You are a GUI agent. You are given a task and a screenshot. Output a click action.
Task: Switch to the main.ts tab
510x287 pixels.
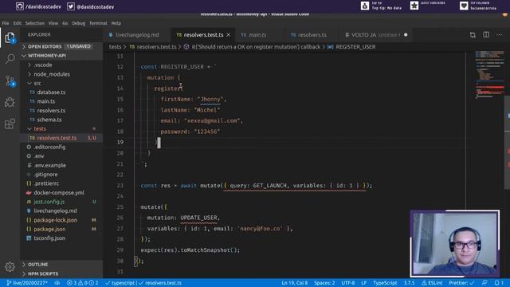(x=257, y=35)
